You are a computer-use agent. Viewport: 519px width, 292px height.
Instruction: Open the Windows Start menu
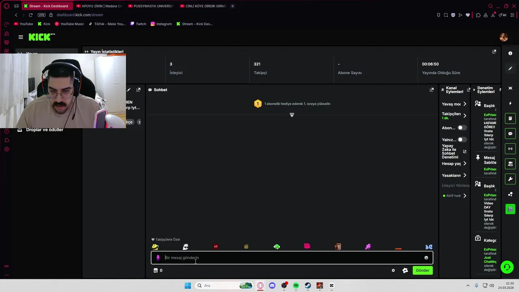pos(187,286)
